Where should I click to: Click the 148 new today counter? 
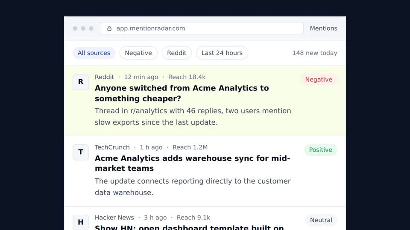coord(315,53)
